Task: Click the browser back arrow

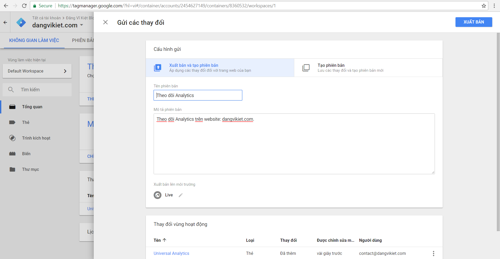Action: coord(6,6)
